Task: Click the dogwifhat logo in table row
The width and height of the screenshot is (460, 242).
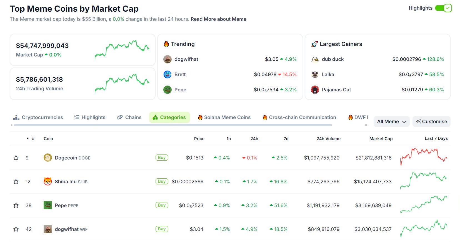Action: 48,229
